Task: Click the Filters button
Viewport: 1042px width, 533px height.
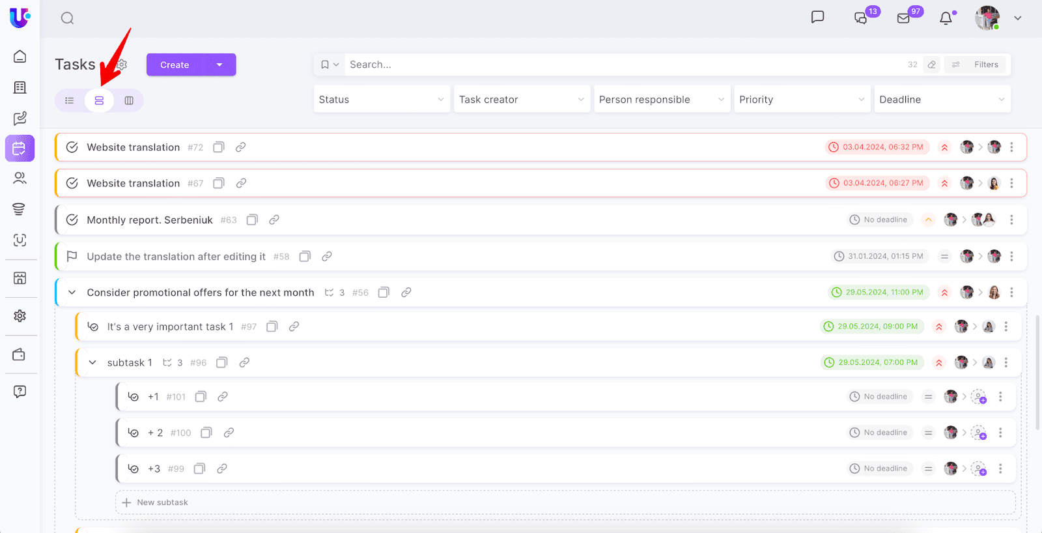Action: click(x=976, y=65)
